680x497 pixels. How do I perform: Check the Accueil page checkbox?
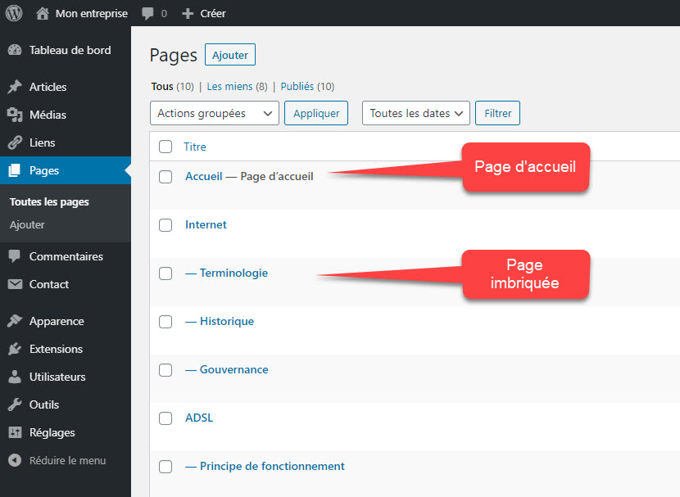tap(165, 177)
